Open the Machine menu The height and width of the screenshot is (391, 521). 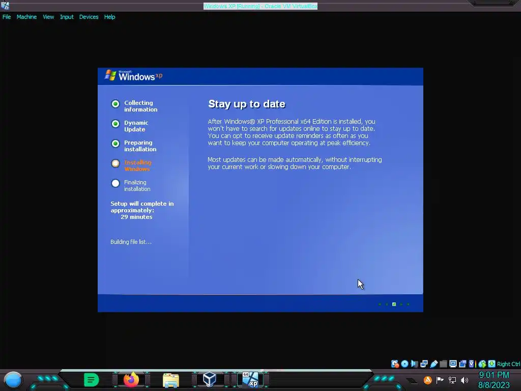(26, 17)
